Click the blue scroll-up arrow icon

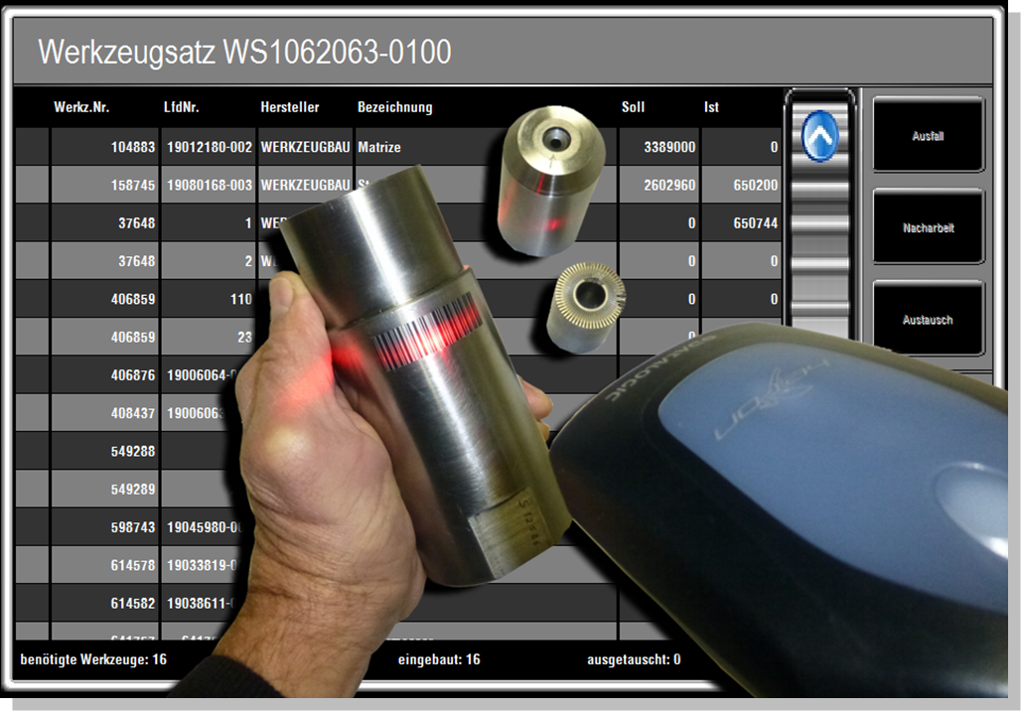tap(819, 136)
